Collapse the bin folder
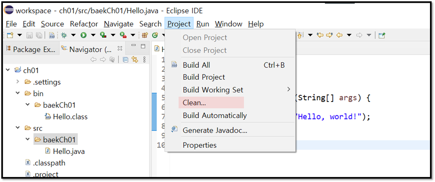The width and height of the screenshot is (435, 182). click(18, 93)
